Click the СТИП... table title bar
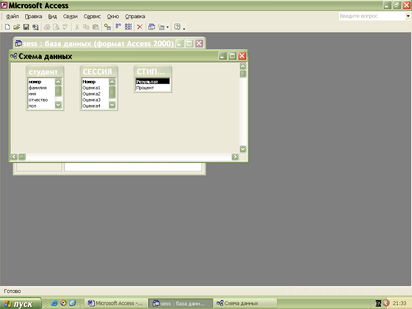The width and height of the screenshot is (412, 309). [x=152, y=72]
